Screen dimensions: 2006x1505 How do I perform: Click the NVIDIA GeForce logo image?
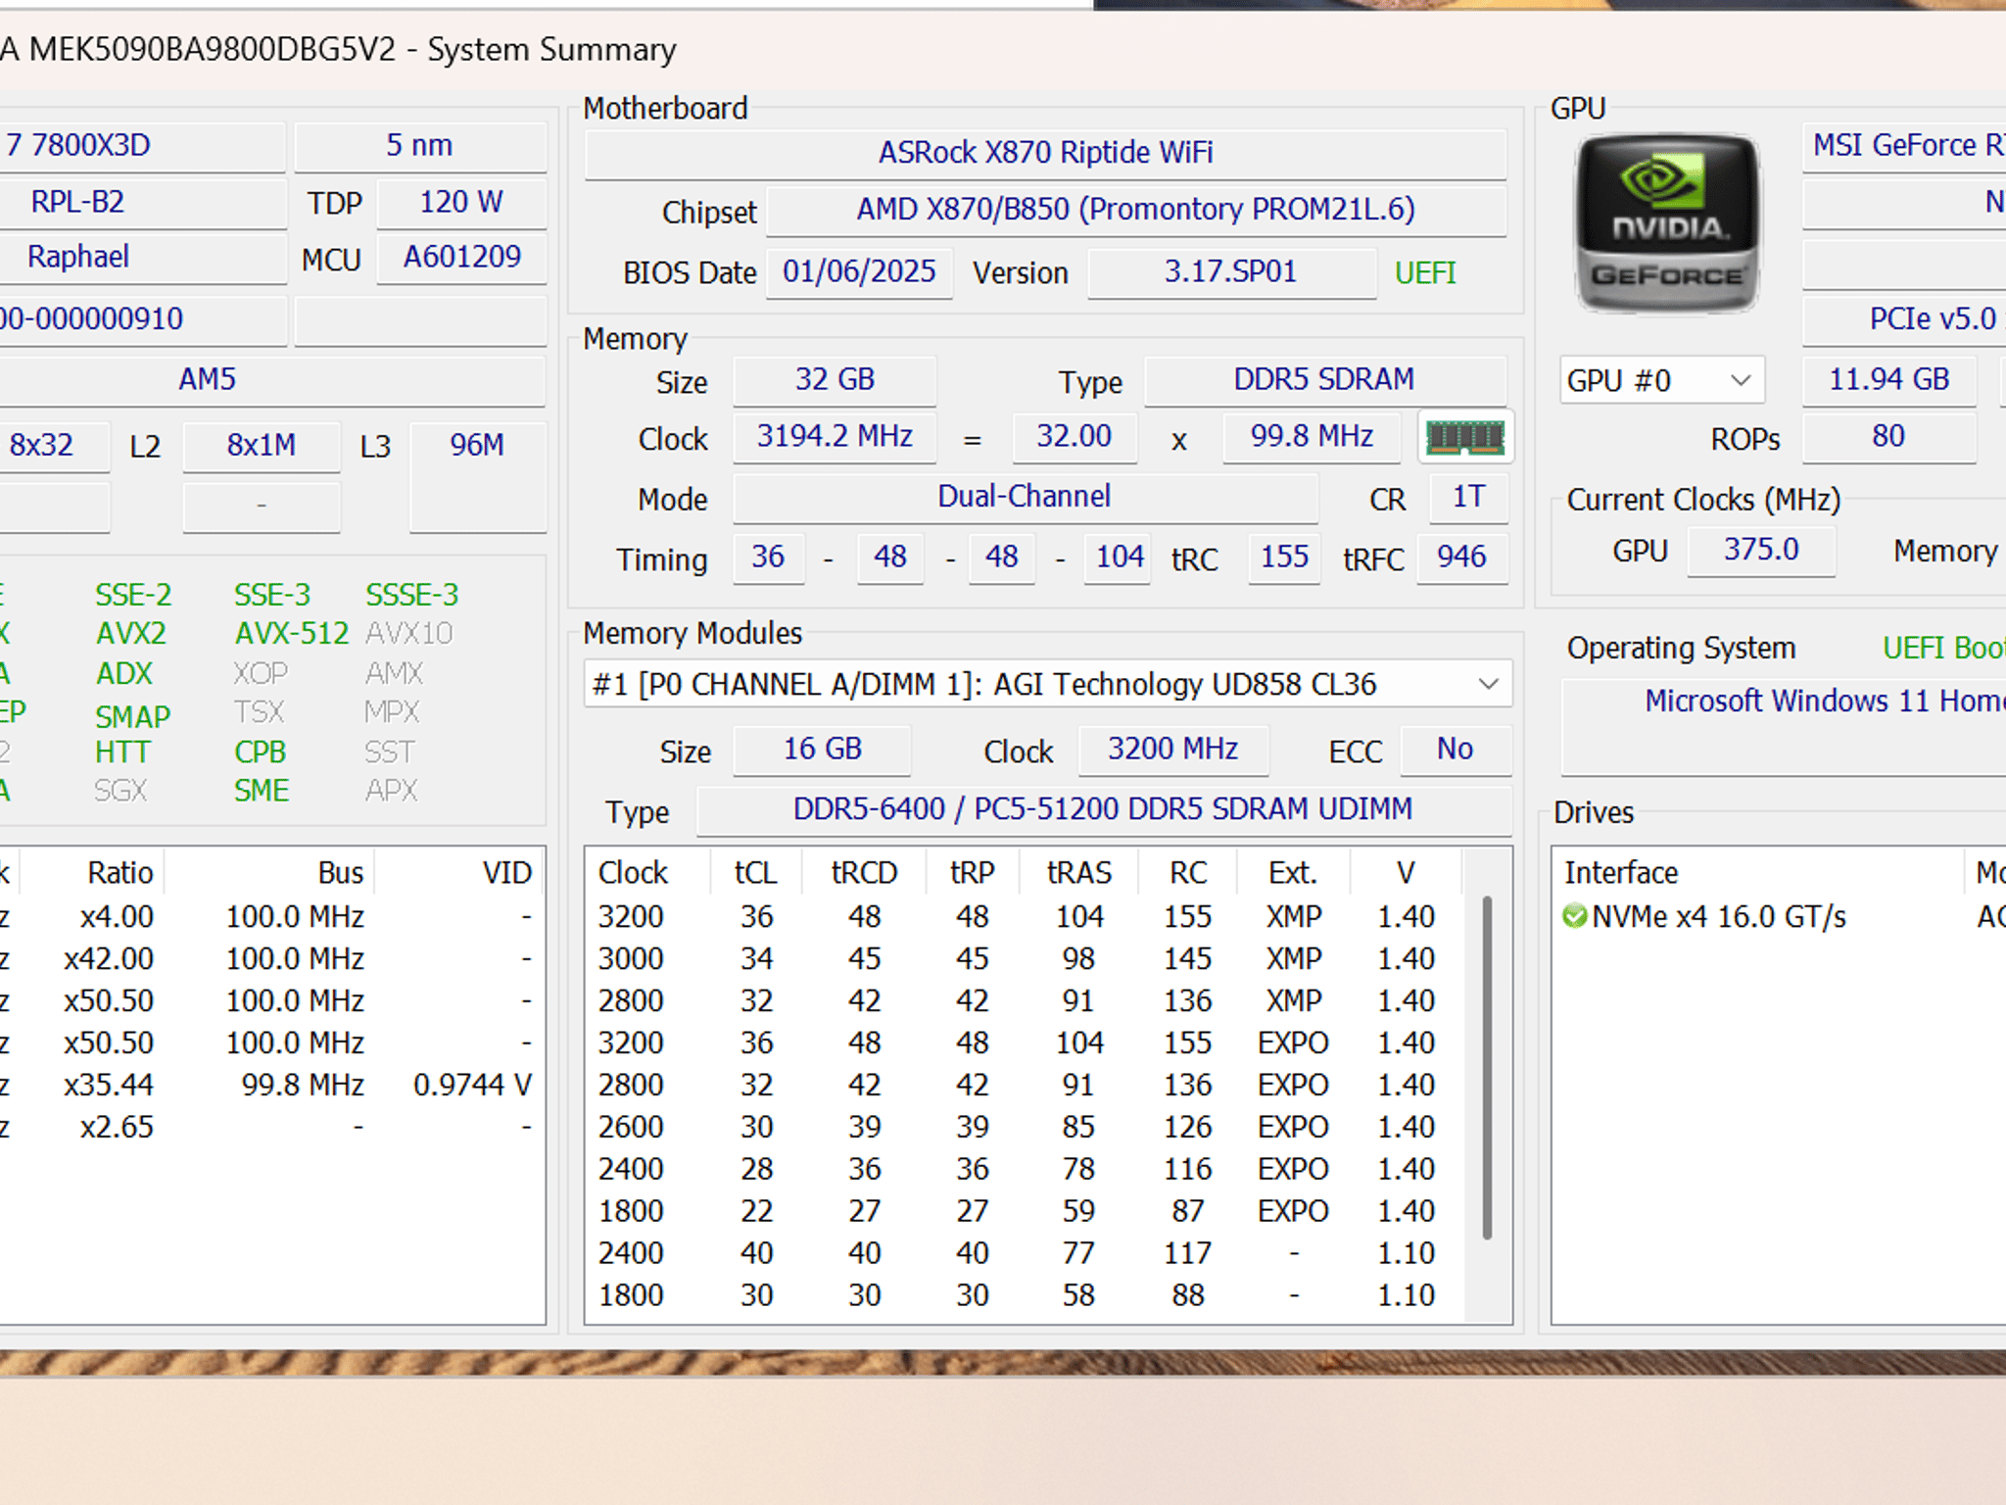[1666, 223]
